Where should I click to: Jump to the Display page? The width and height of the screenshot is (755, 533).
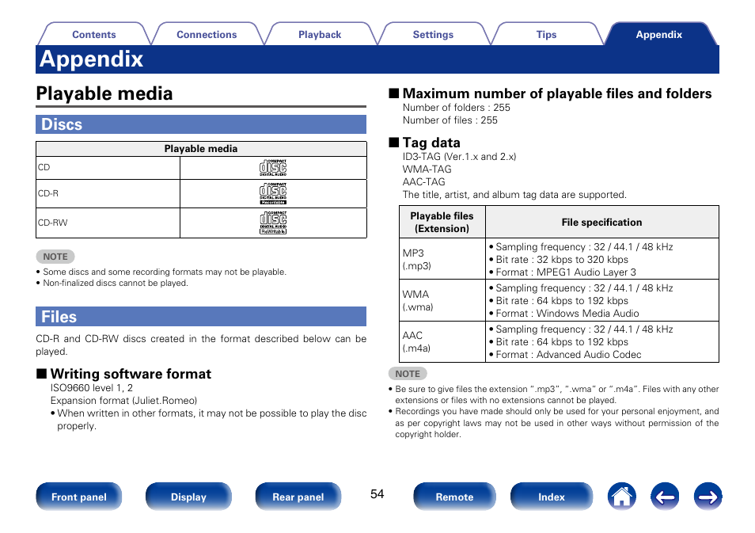tap(188, 497)
